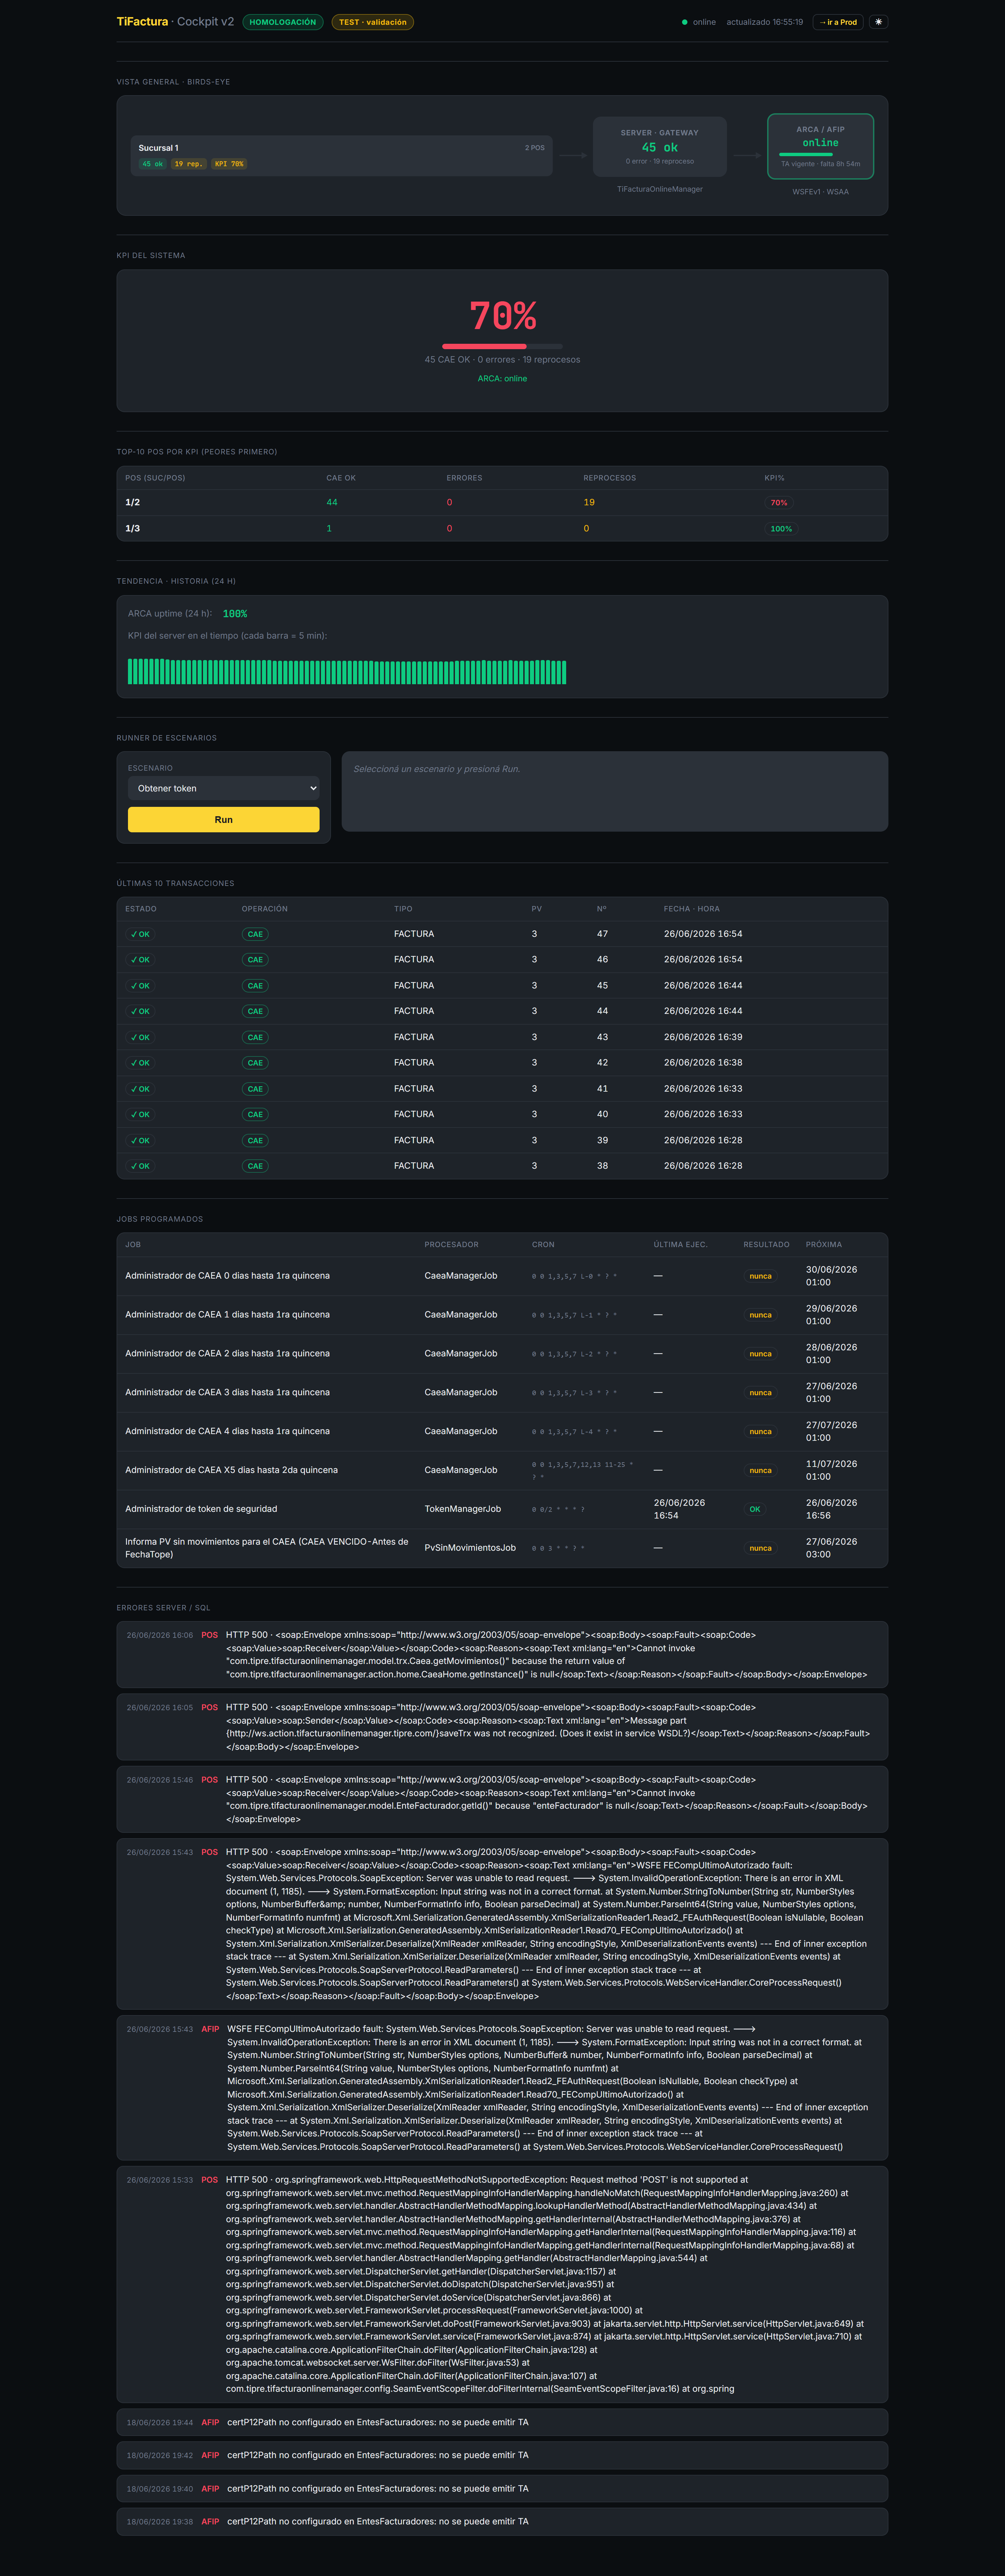Open the 26/06/2026 15:46 POS error entry

point(502,1799)
